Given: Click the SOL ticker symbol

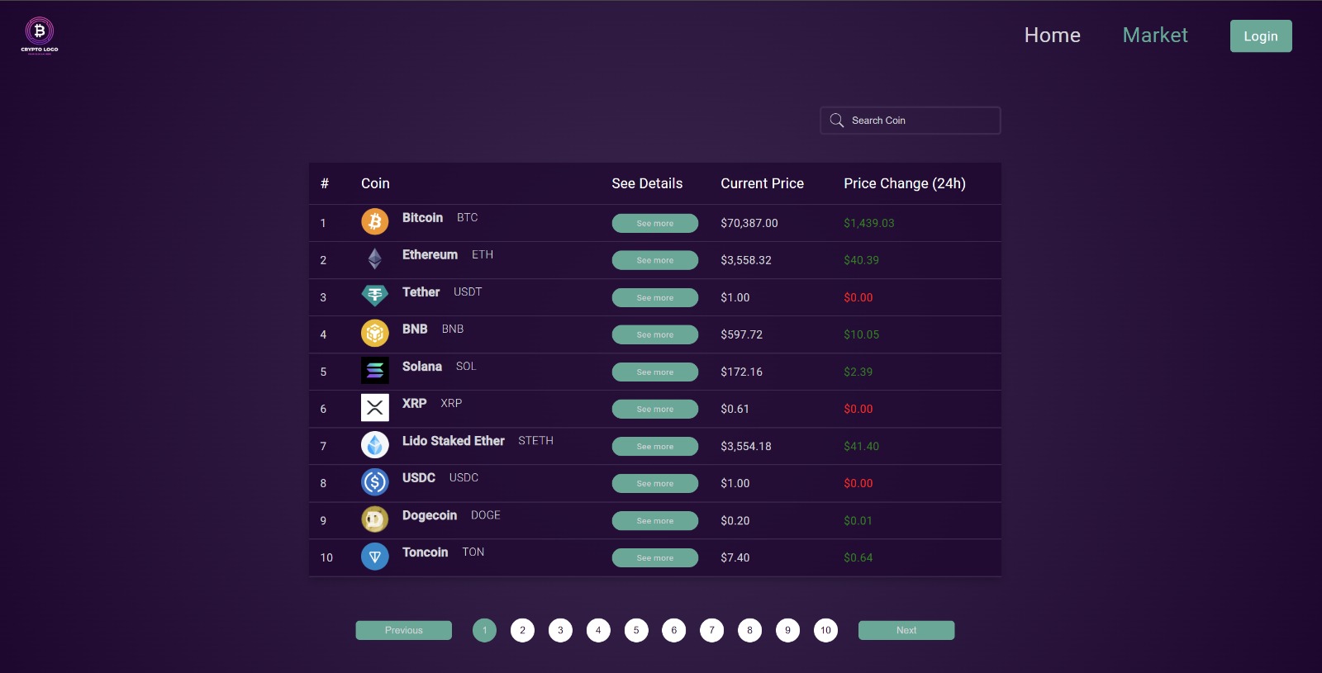Looking at the screenshot, I should pyautogui.click(x=466, y=366).
